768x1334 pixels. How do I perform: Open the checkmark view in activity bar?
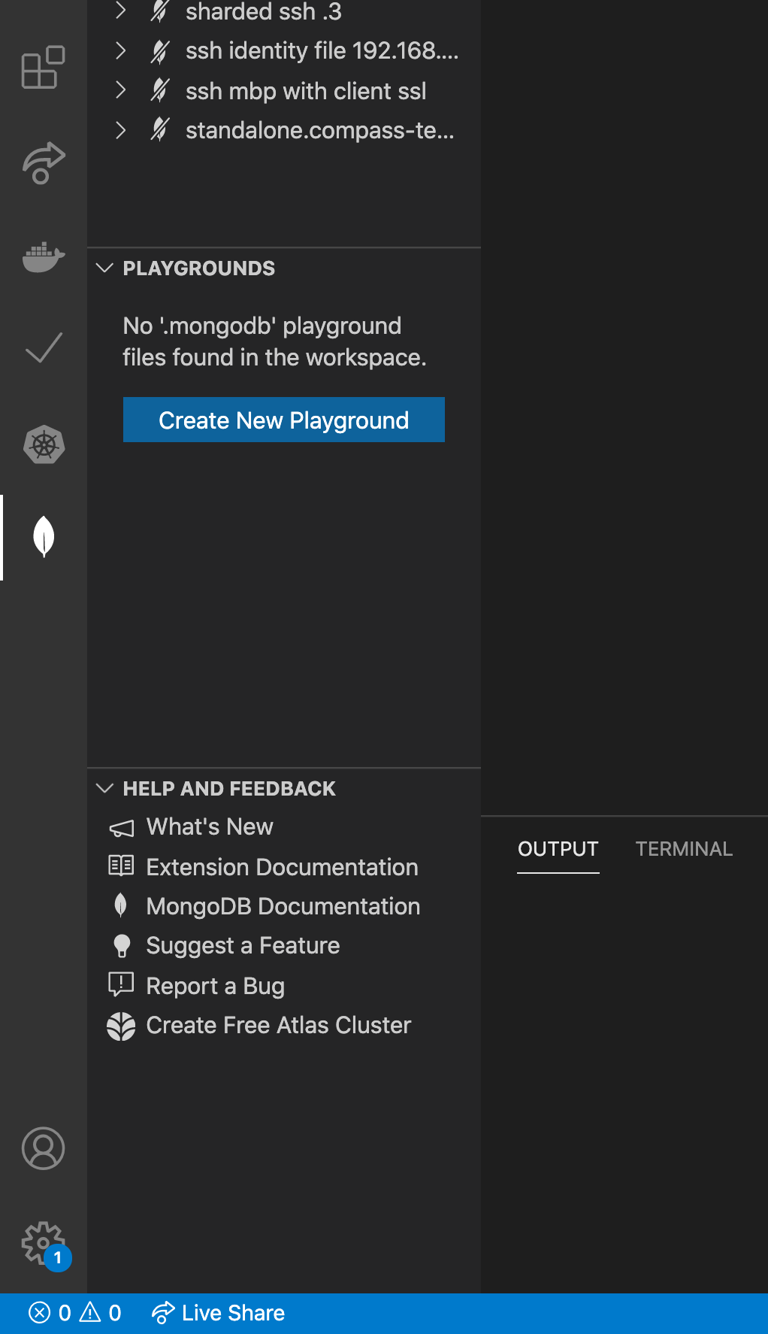click(x=43, y=349)
